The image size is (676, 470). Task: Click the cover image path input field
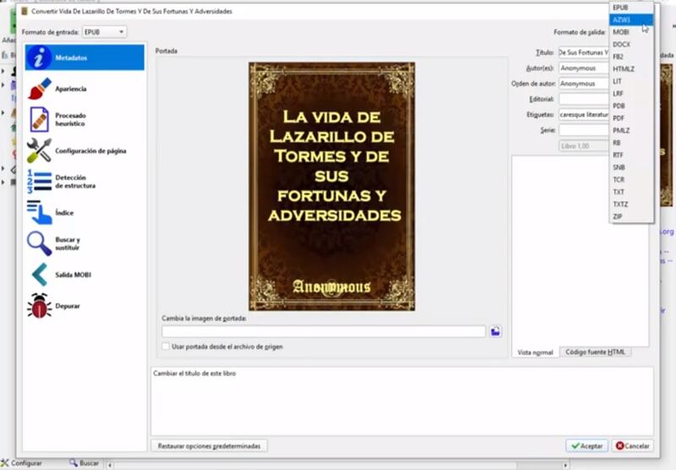coord(324,331)
